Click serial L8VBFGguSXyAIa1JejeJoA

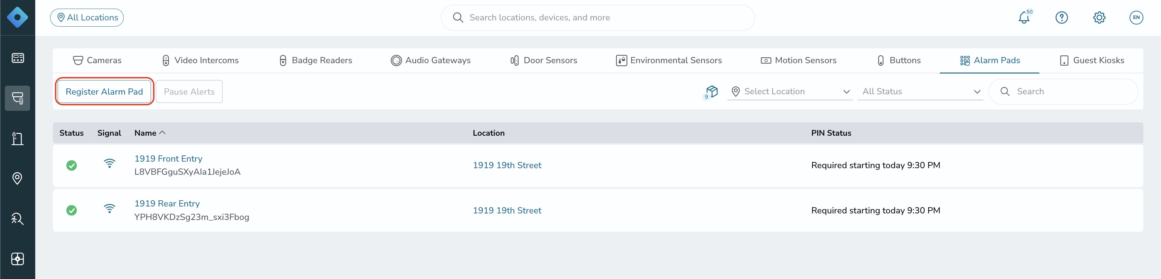pos(188,172)
